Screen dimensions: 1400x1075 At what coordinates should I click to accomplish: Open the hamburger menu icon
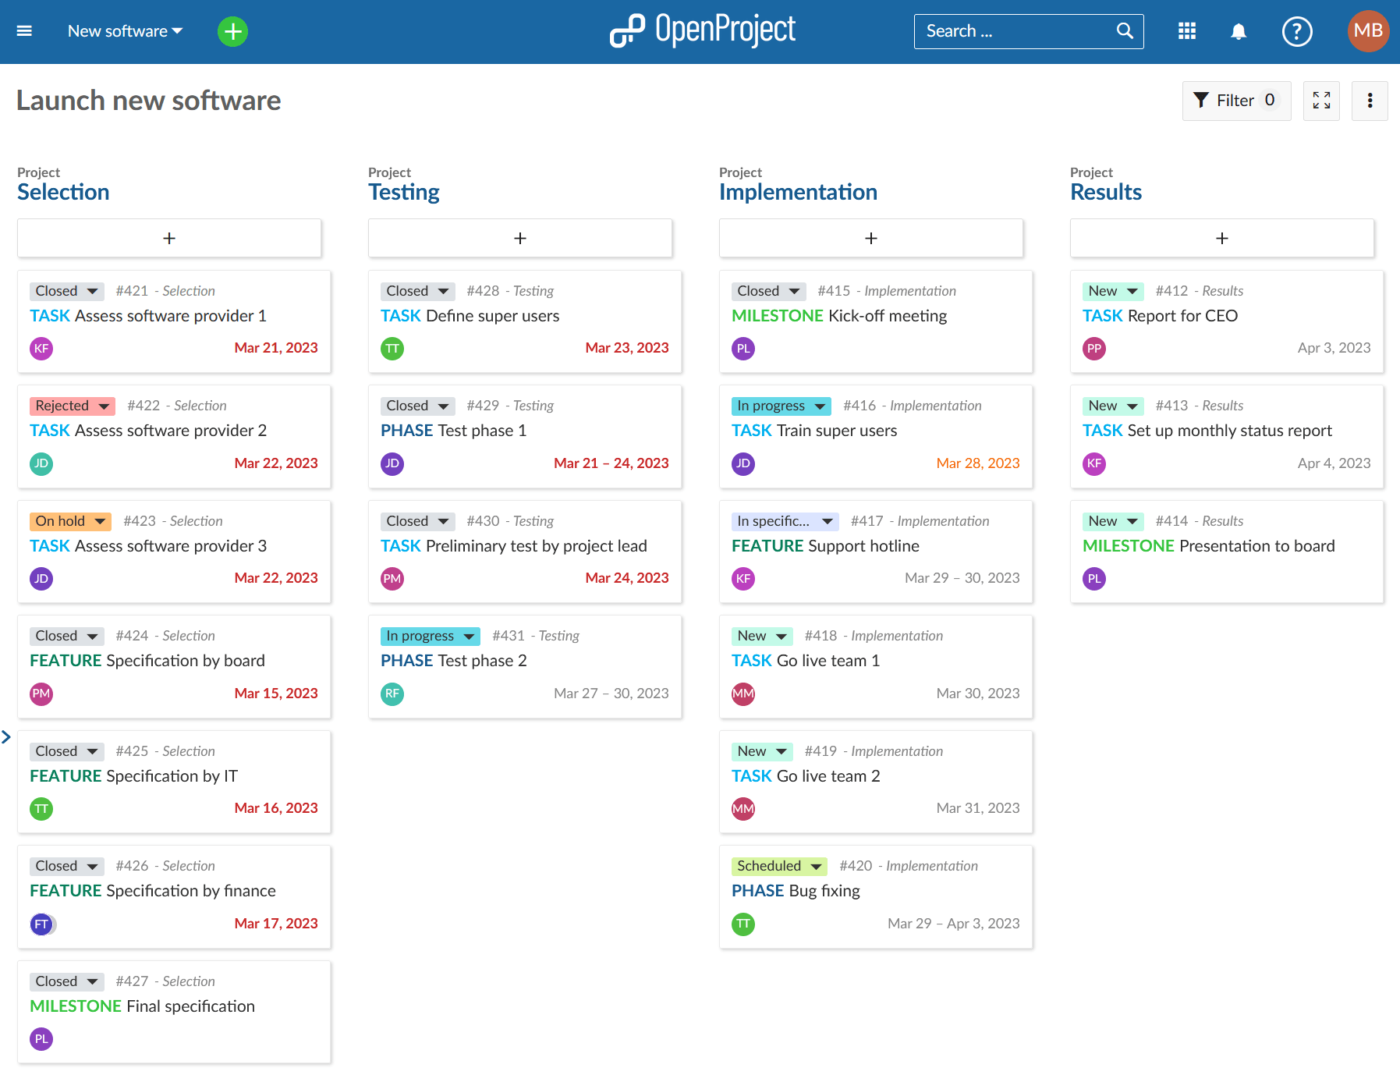(24, 30)
